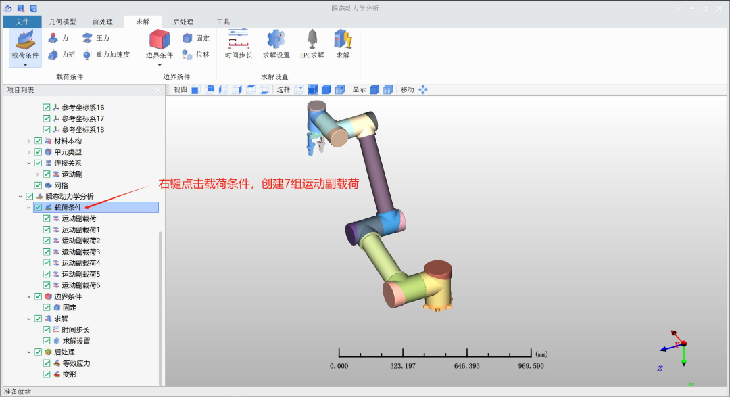Image resolution: width=730 pixels, height=397 pixels.
Task: Toggle 运动副载荷1 checkbox
Action: tap(47, 229)
